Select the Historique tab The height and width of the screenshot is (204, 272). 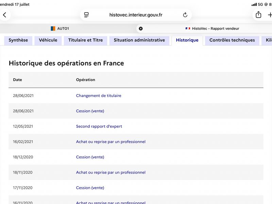click(187, 40)
